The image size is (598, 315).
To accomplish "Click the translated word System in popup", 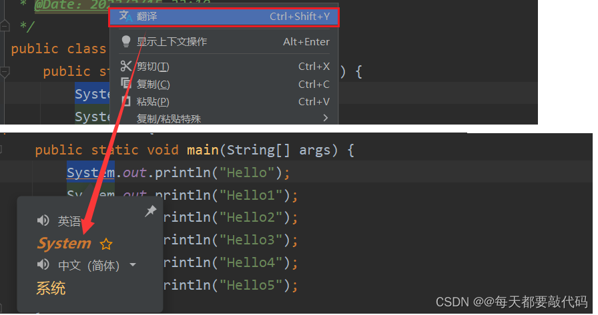I will point(64,244).
